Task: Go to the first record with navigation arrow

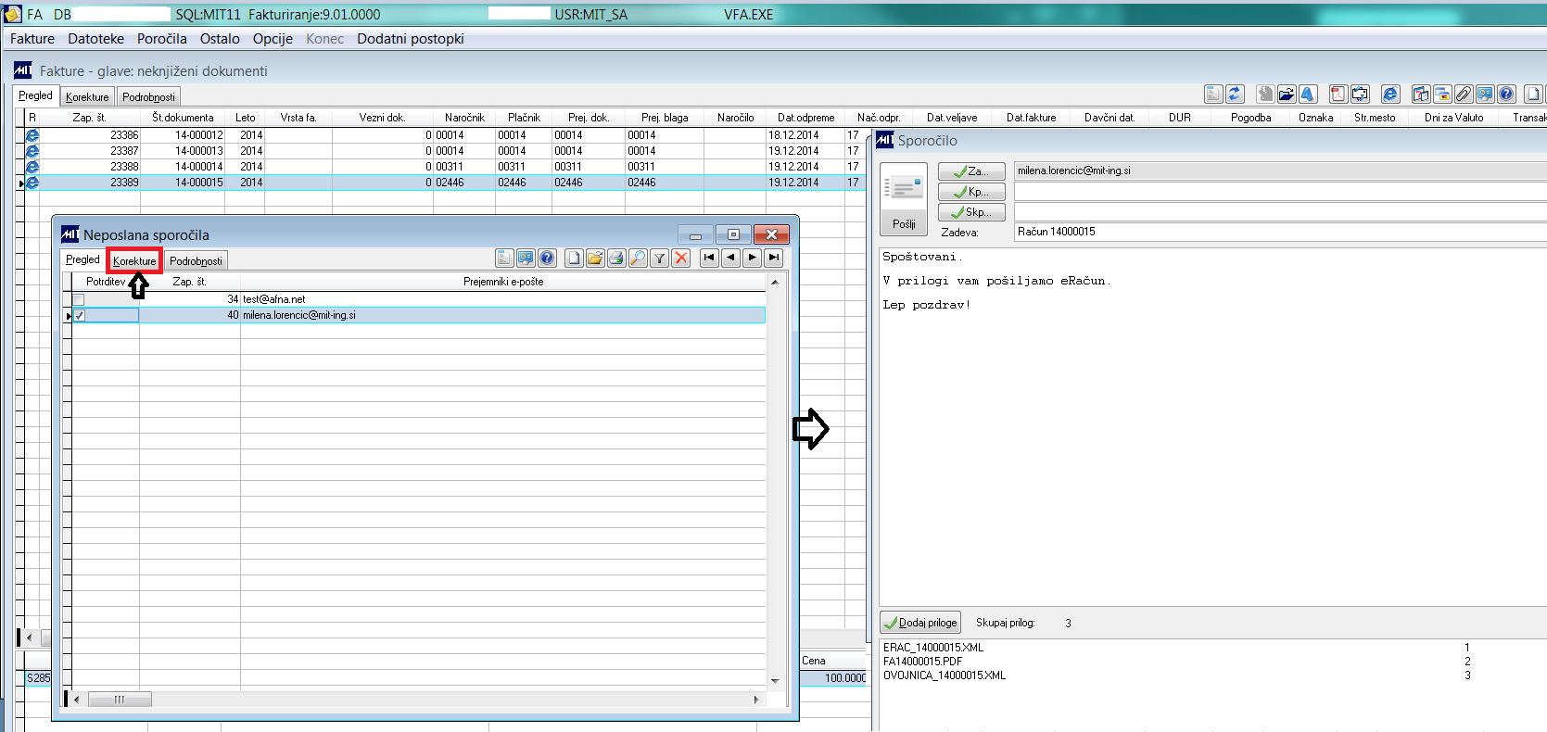Action: [x=709, y=259]
